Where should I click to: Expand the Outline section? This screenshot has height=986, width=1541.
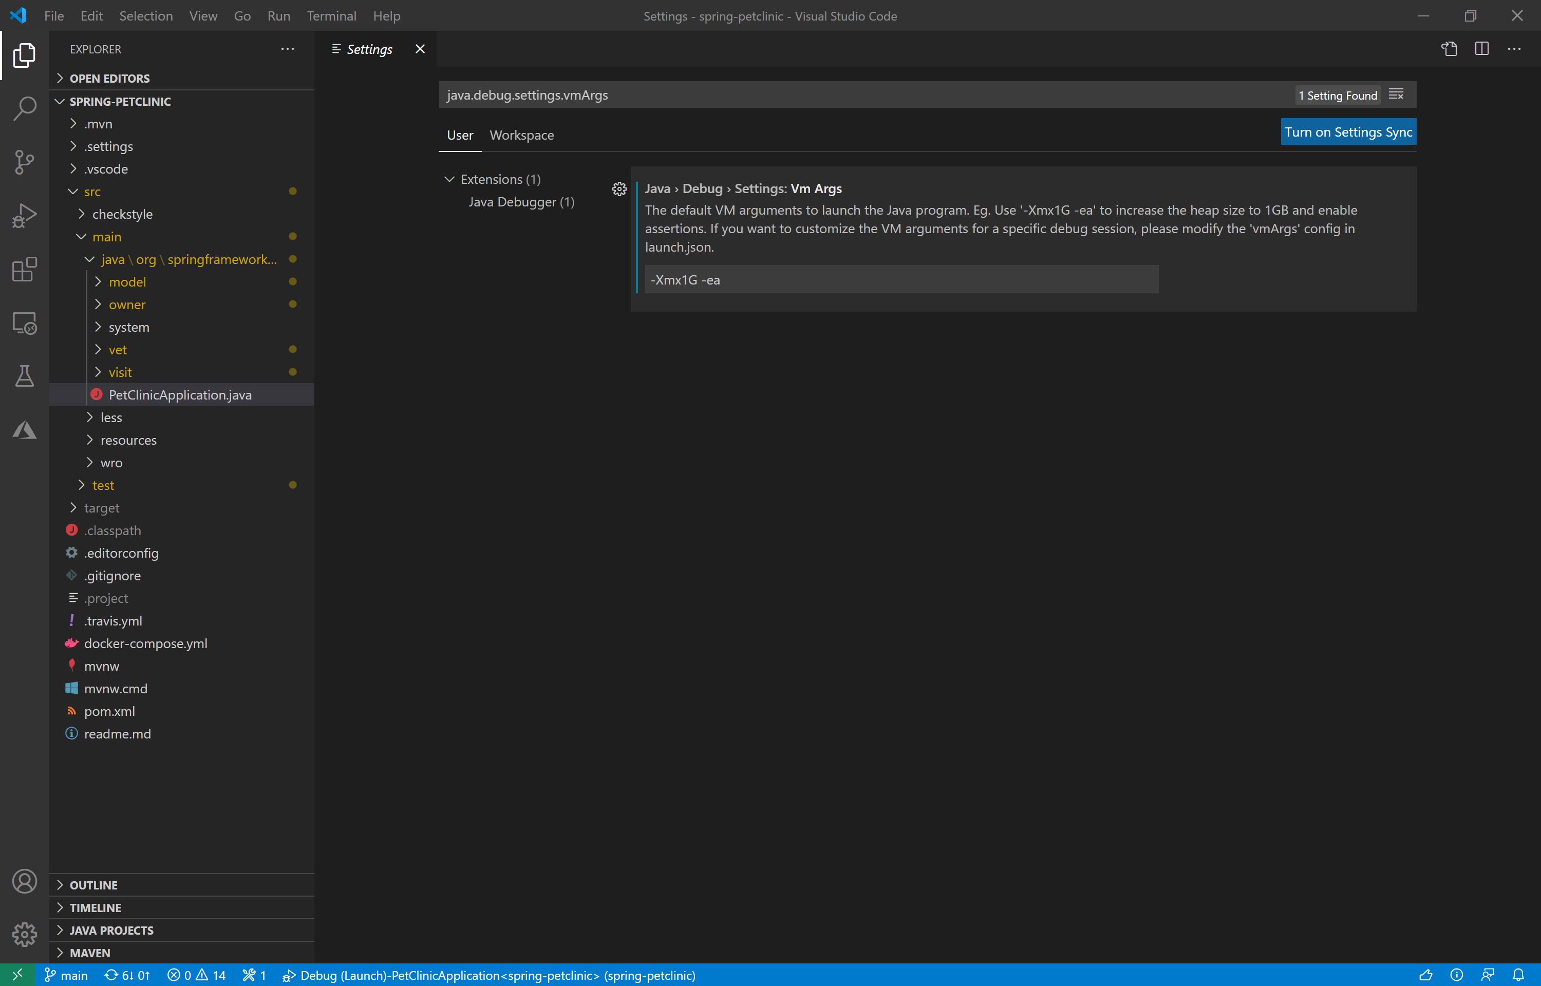point(182,885)
